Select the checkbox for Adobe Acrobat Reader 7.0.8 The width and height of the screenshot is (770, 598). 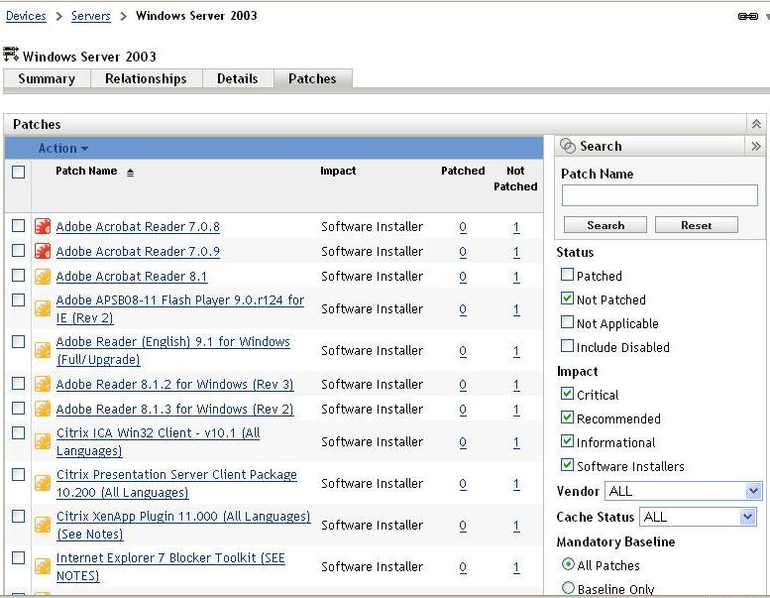[x=18, y=225]
